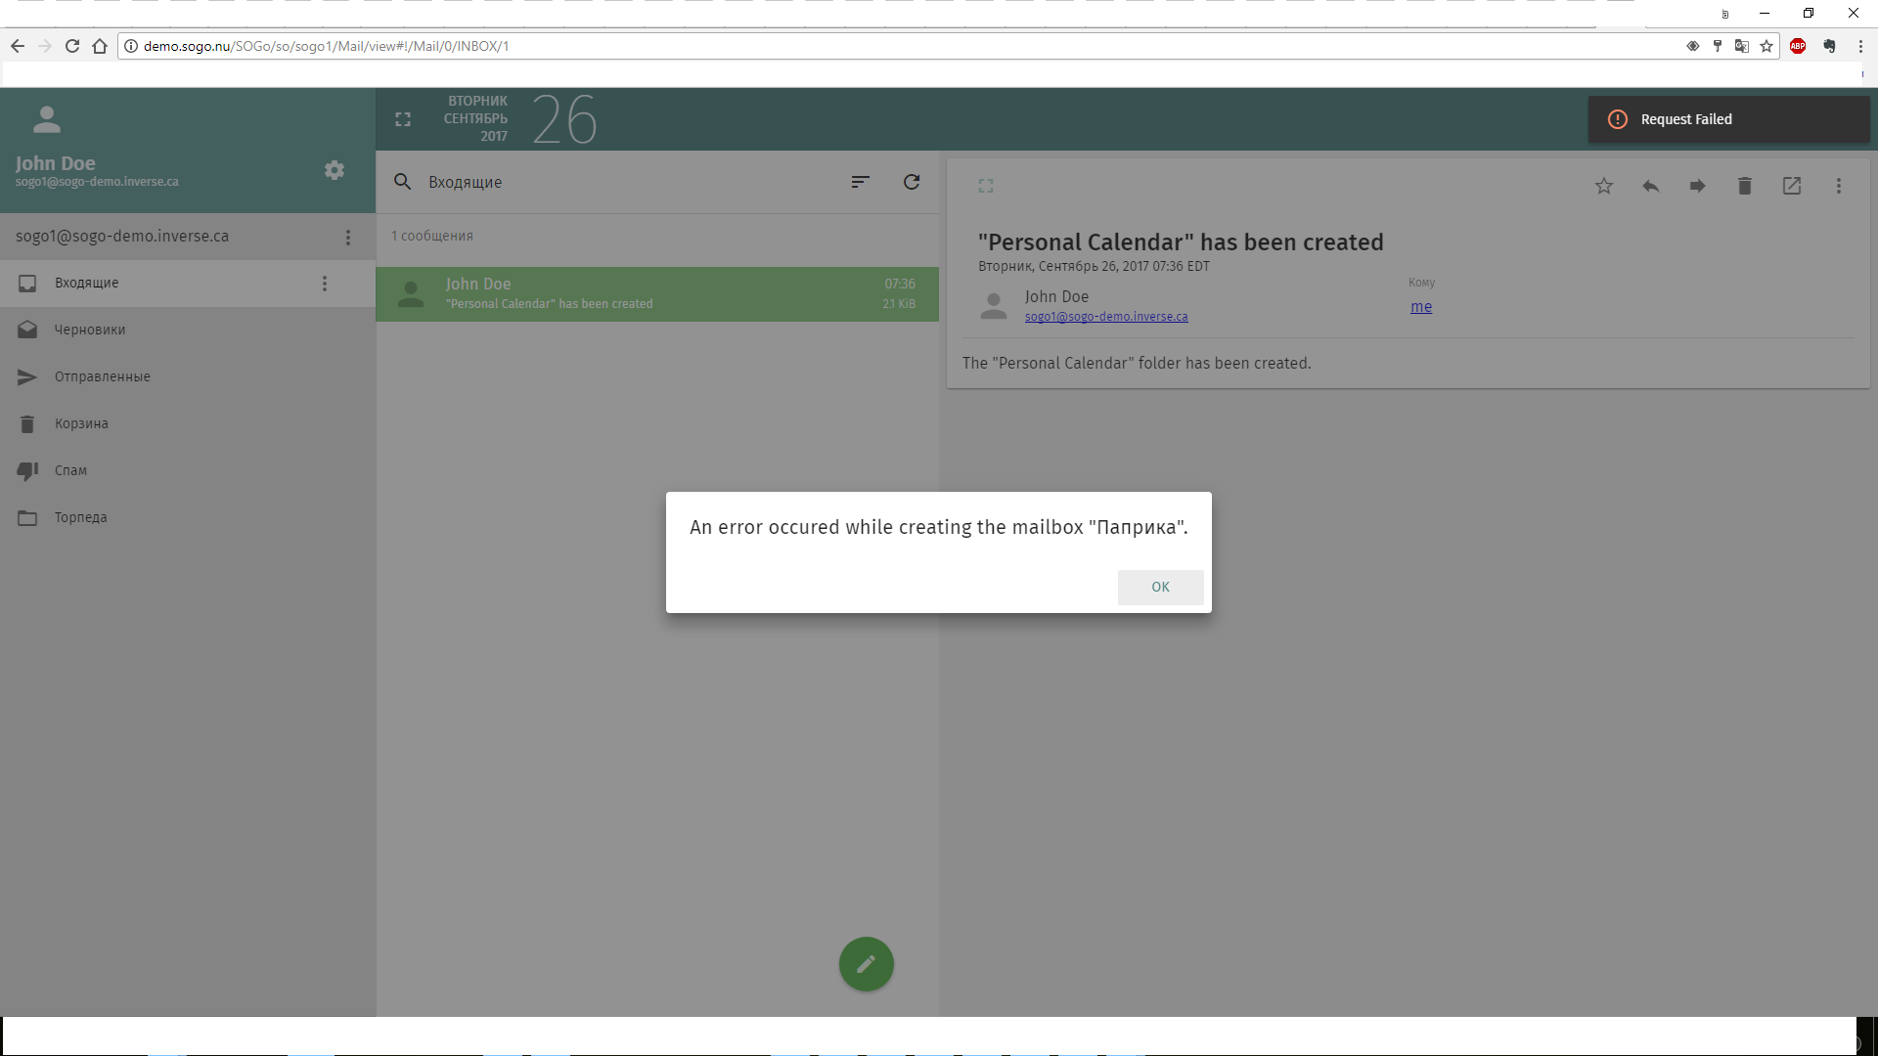Click the search magnifier icon in the mailbox toolbar
1878x1056 pixels.
click(402, 182)
